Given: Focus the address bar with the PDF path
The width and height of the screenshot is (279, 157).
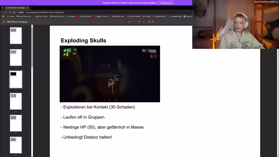Looking at the screenshot, I should [105, 12].
